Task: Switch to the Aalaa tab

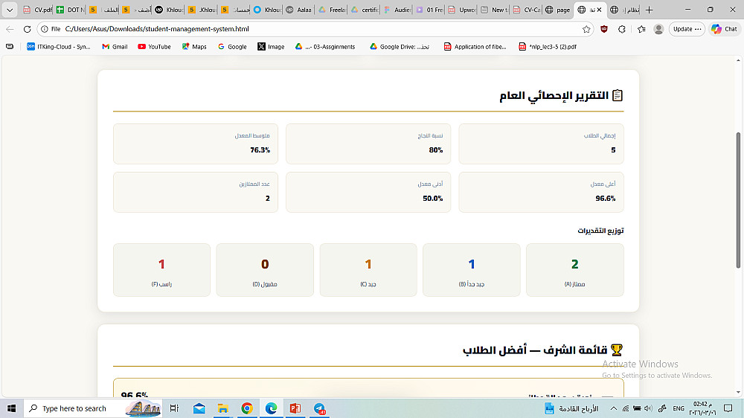Action: pyautogui.click(x=299, y=10)
